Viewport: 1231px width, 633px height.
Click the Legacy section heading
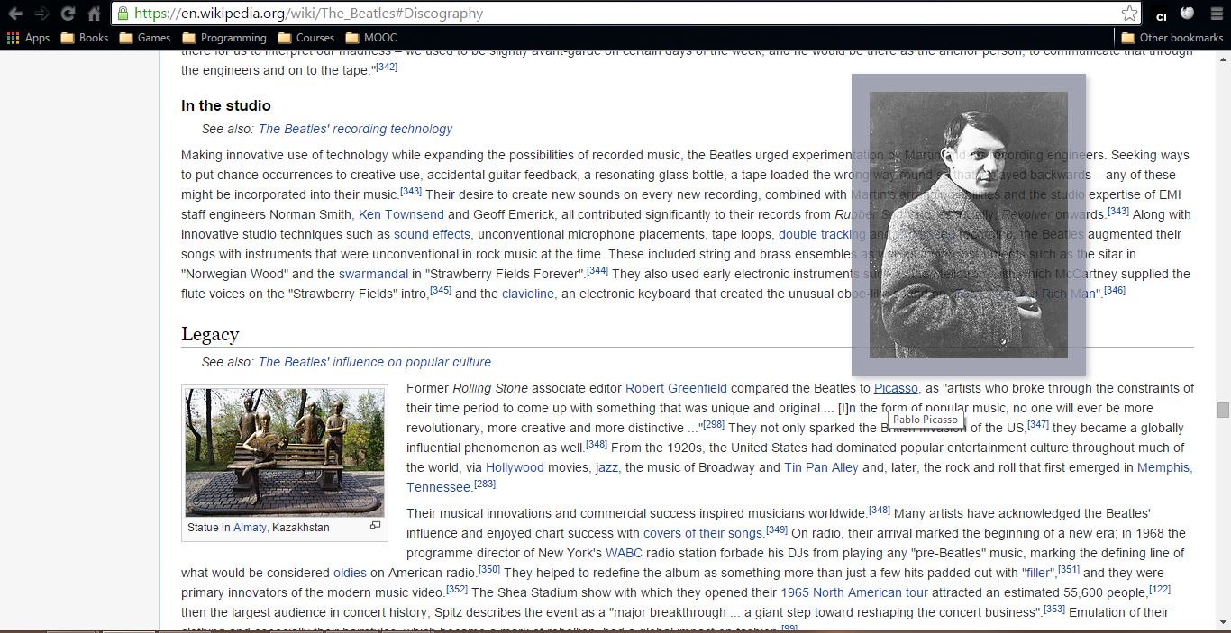click(210, 334)
